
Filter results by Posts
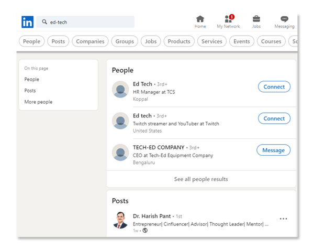(58, 41)
